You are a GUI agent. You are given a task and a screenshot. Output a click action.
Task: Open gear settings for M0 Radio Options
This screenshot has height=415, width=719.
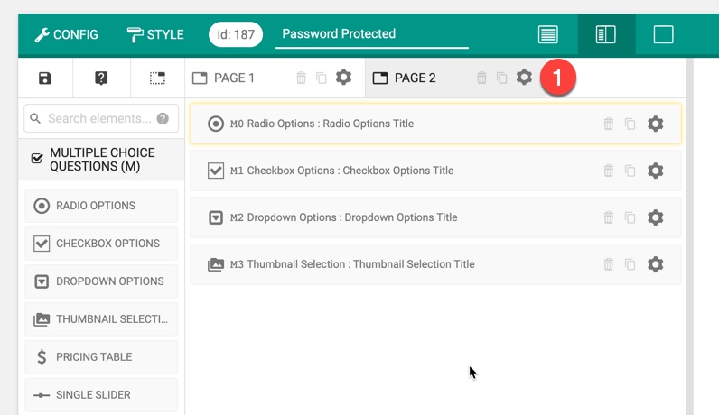point(655,124)
